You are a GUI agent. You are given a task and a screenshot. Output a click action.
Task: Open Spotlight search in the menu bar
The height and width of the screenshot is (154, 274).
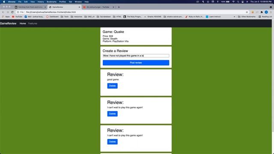tap(238, 2)
